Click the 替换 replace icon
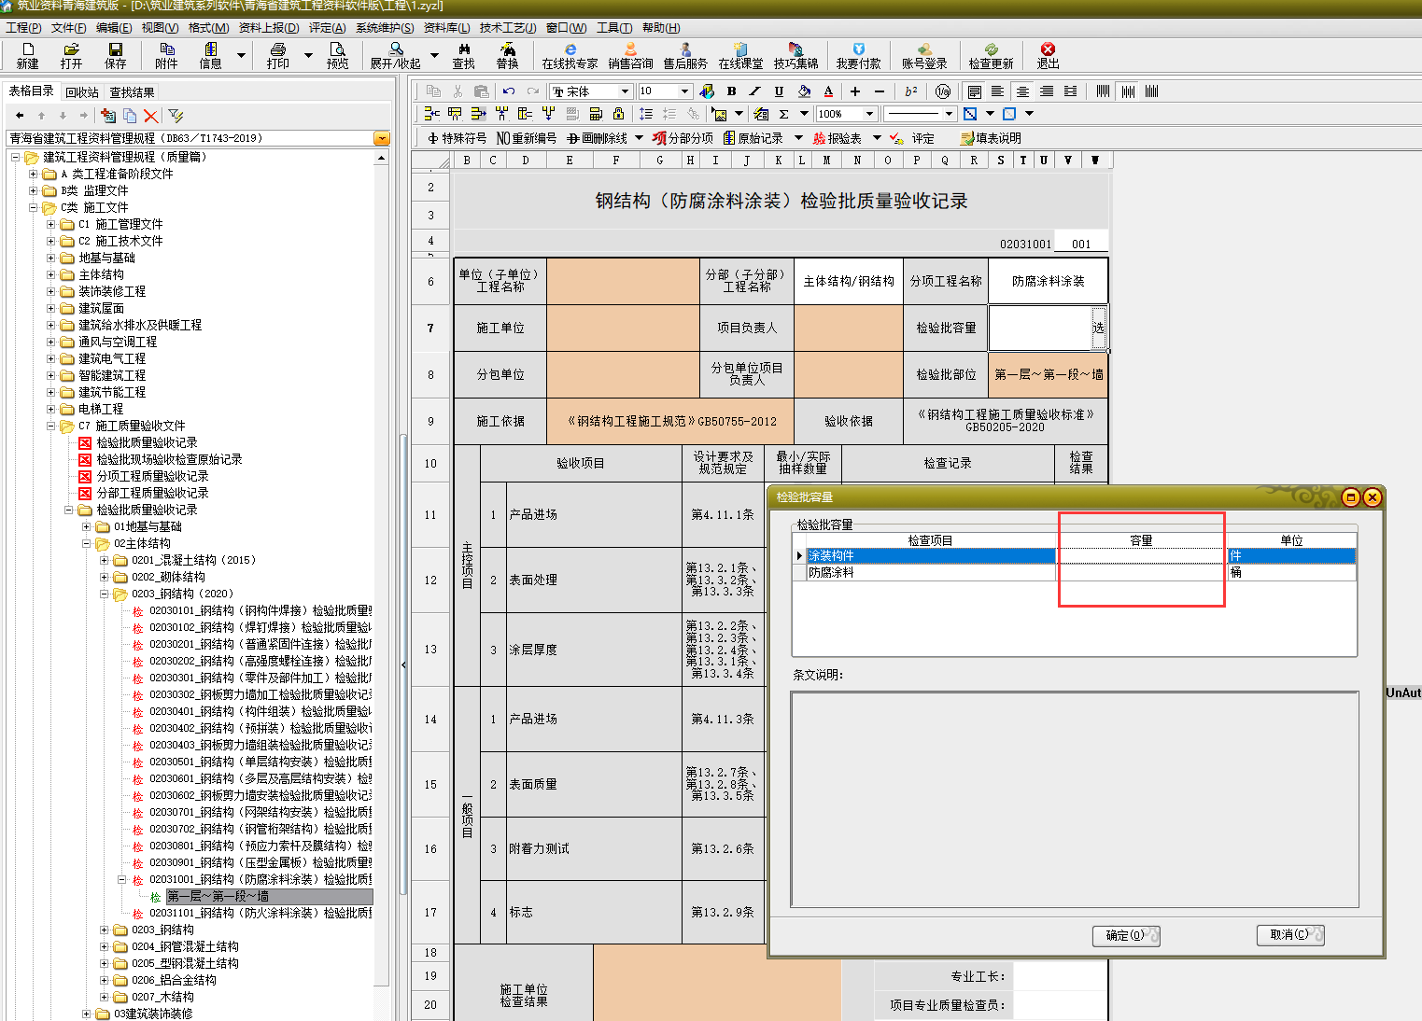The height and width of the screenshot is (1021, 1422). (x=507, y=56)
